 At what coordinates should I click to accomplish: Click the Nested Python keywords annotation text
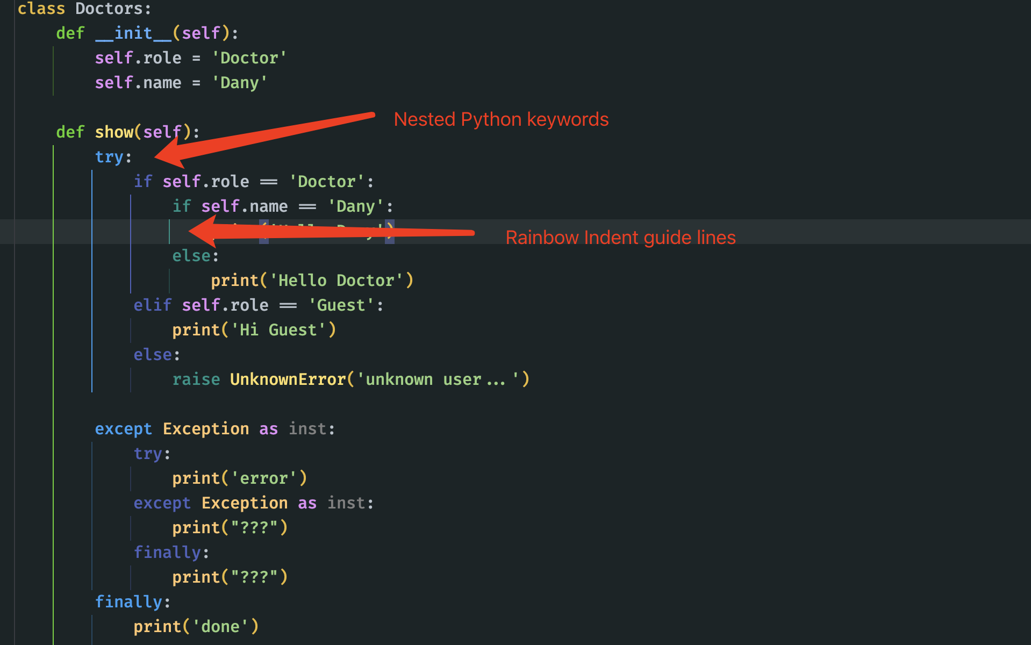pyautogui.click(x=501, y=119)
